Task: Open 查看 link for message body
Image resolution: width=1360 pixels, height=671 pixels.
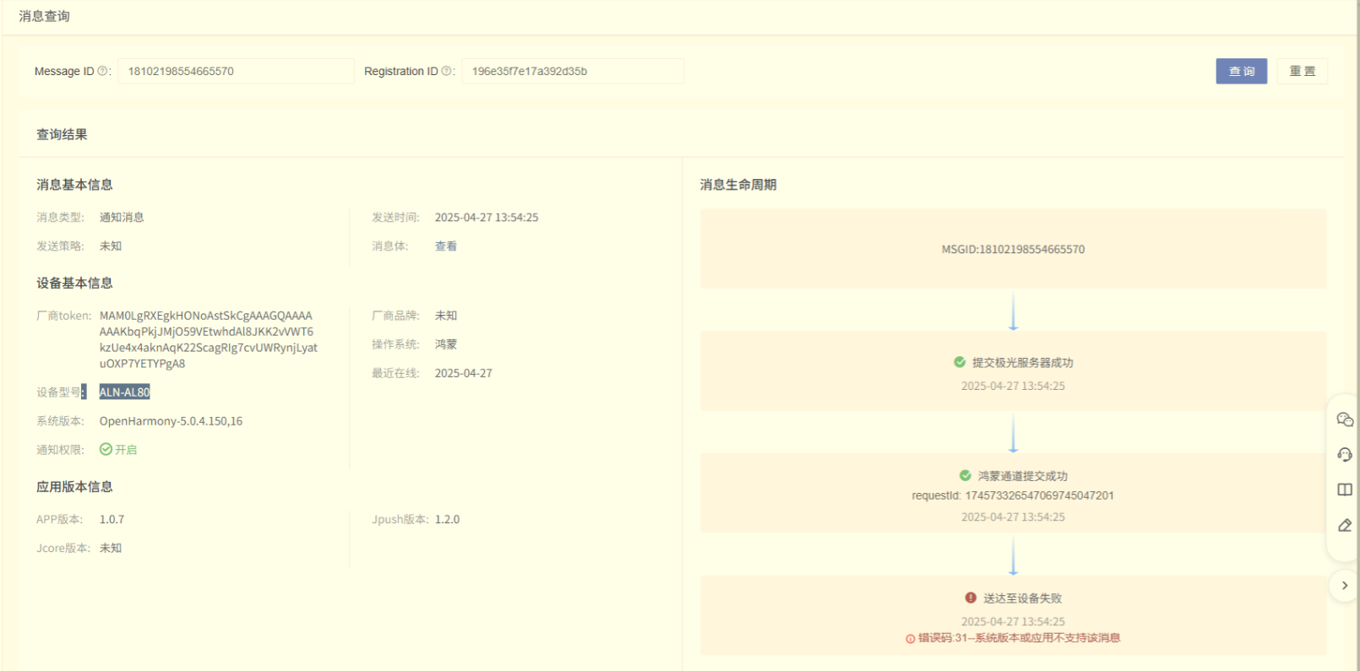Action: tap(446, 246)
